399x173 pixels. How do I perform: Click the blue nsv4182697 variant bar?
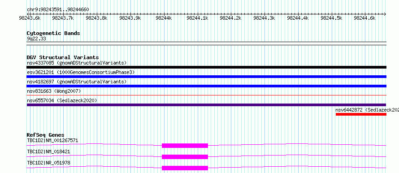206,86
